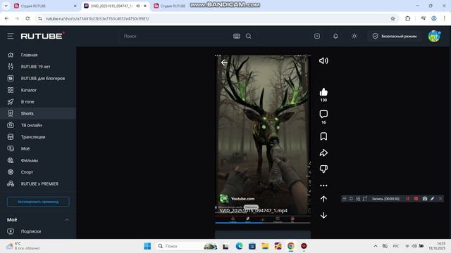This screenshot has height=253, width=451.
Task: Collapse the Моё section chevron
Action: (67, 220)
